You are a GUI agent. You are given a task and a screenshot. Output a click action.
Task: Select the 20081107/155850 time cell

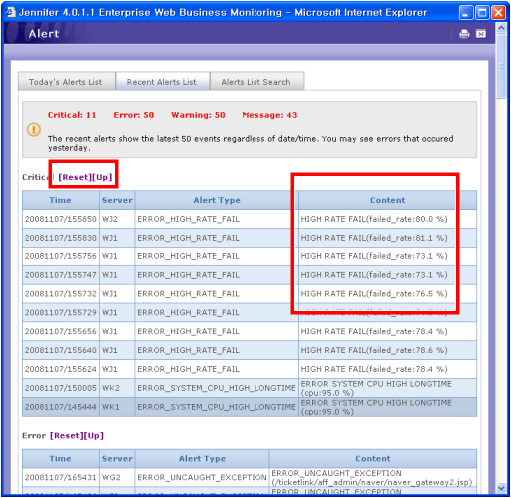click(x=61, y=219)
